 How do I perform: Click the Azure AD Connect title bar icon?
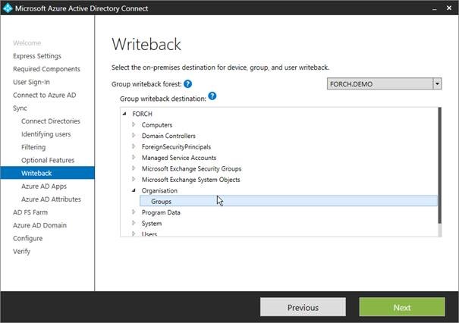tap(8, 8)
